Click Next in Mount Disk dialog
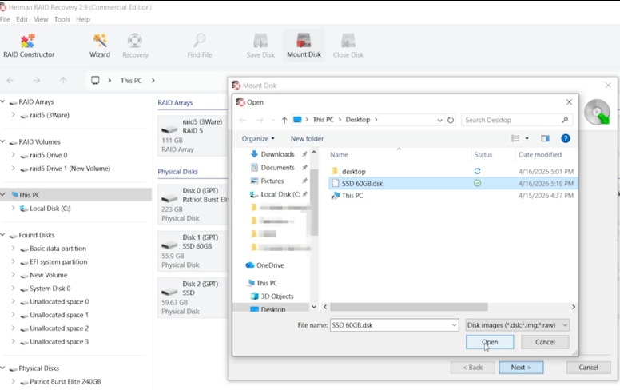 click(x=521, y=367)
